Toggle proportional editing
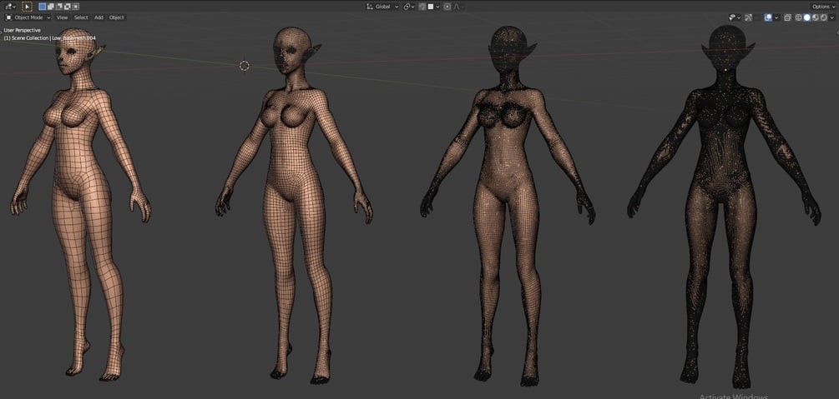Image resolution: width=839 pixels, height=399 pixels. 447,7
